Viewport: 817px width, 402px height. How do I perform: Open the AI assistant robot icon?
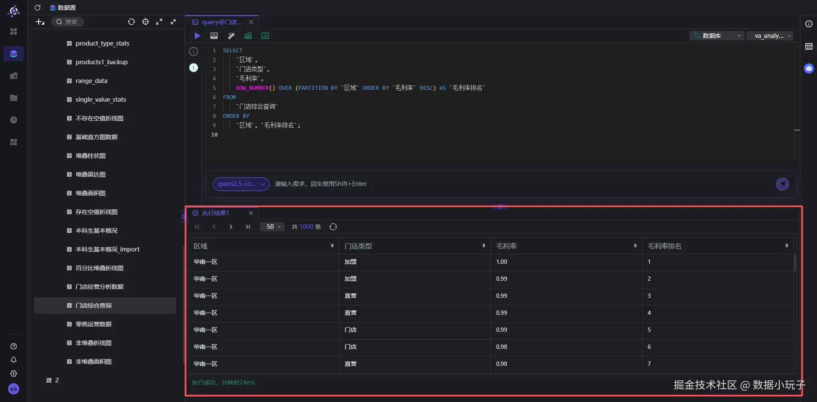(809, 68)
